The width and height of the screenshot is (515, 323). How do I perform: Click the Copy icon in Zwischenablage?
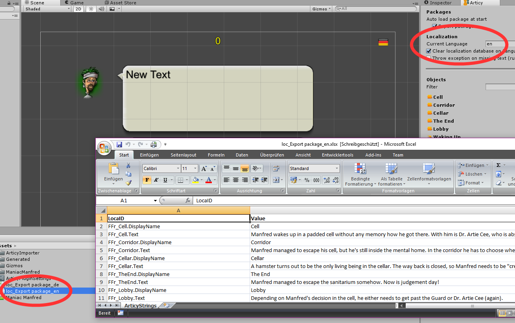(128, 174)
